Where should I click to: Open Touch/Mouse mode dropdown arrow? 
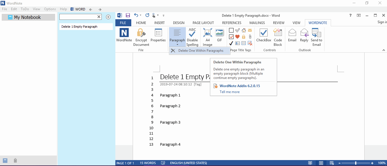[x=158, y=15]
